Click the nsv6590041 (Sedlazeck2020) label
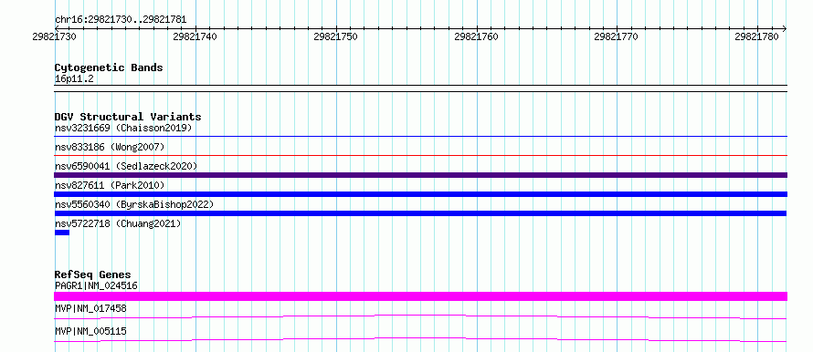This screenshot has width=813, height=352. 126,166
